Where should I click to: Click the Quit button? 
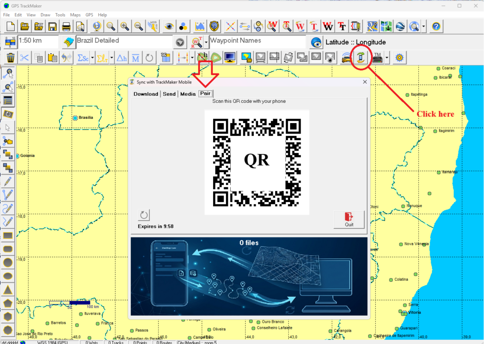point(349,220)
